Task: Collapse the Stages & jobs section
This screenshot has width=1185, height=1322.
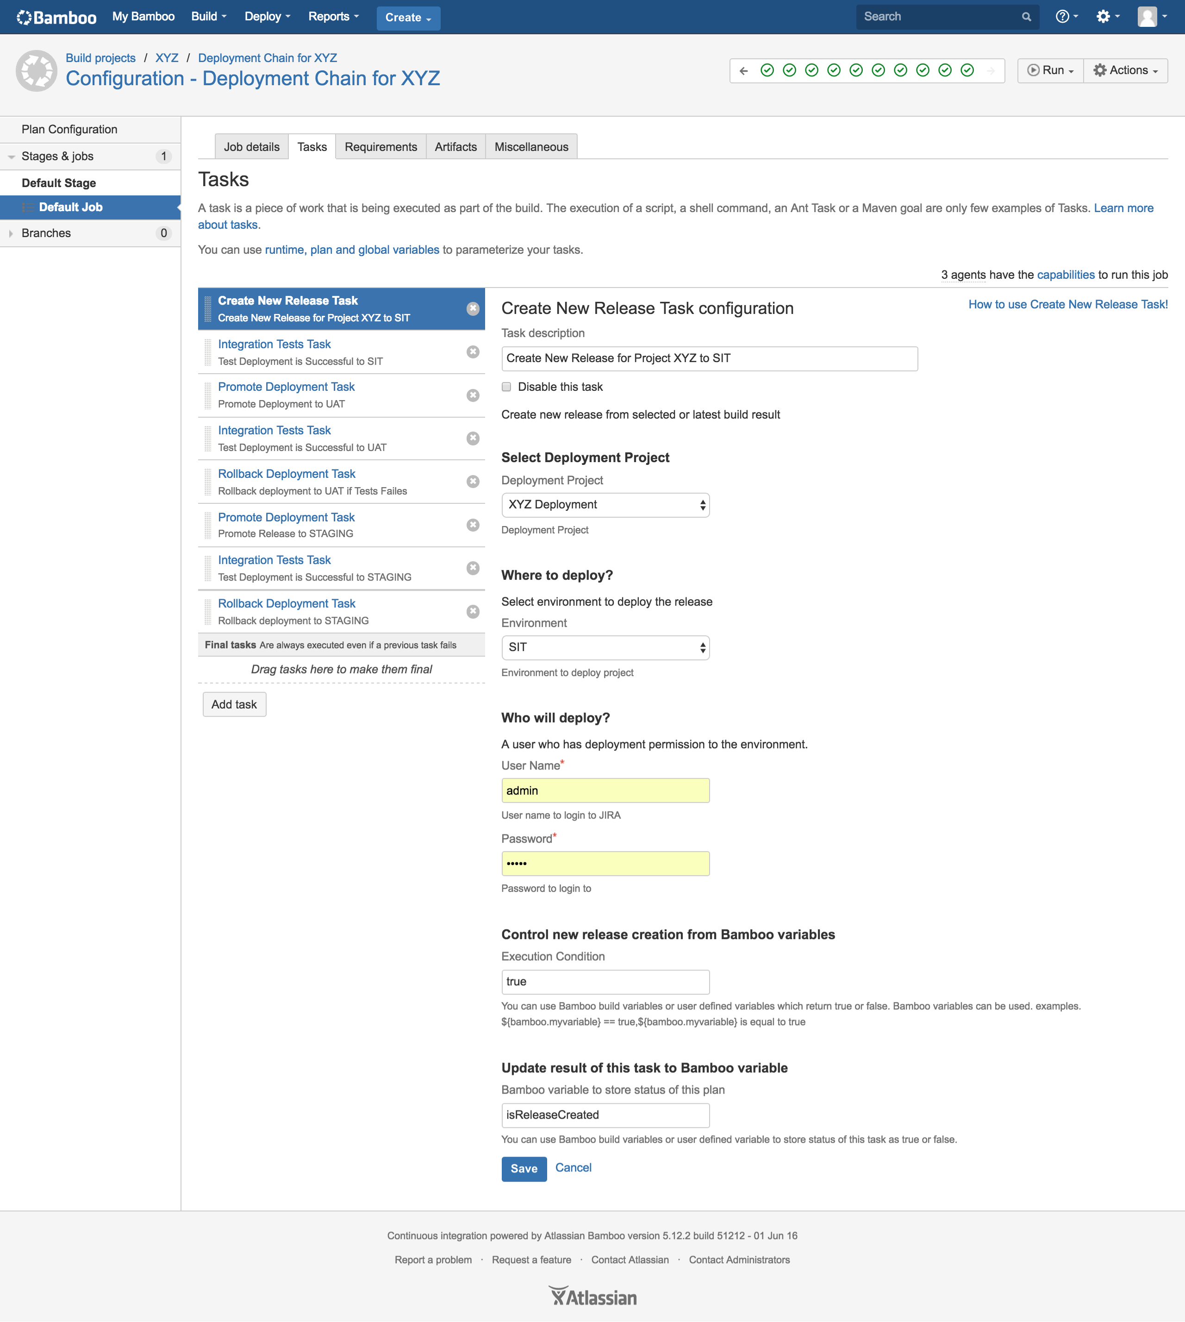Action: point(11,157)
